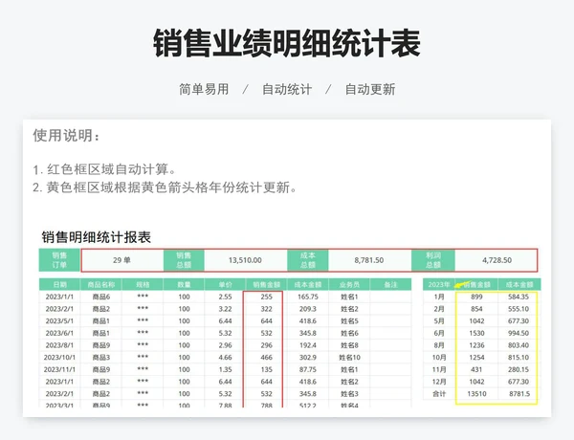Click the 单价 column header
The width and height of the screenshot is (574, 440).
point(225,284)
